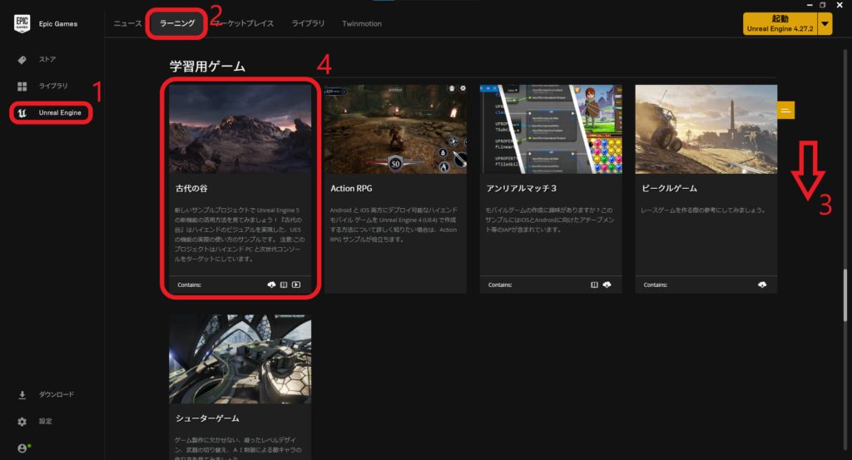The width and height of the screenshot is (852, 460).
Task: Click the Action RPG card title
Action: click(x=352, y=189)
